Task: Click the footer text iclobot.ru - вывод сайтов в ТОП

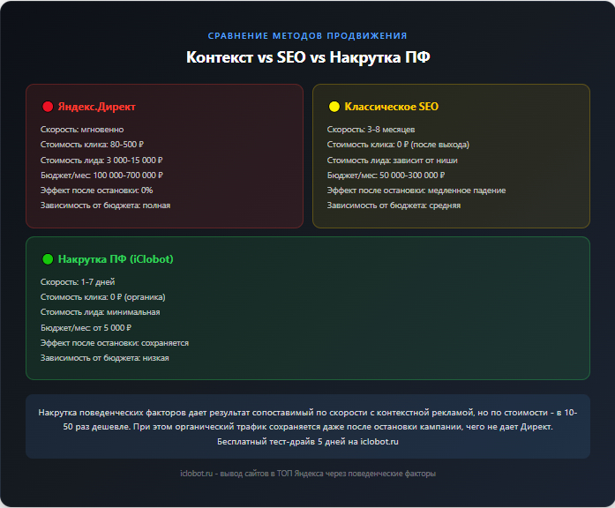Action: [308, 474]
